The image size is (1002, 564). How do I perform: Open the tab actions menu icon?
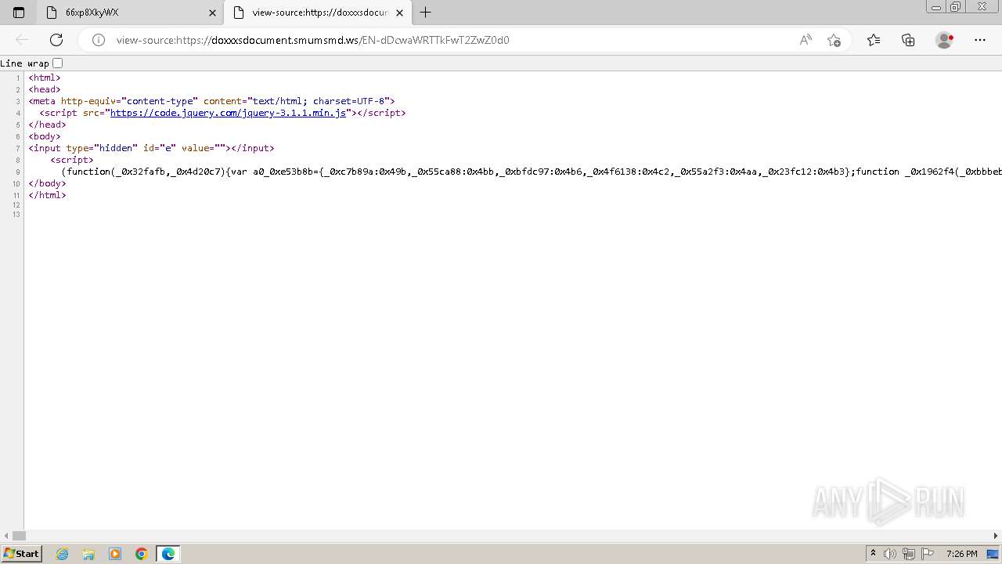point(19,13)
